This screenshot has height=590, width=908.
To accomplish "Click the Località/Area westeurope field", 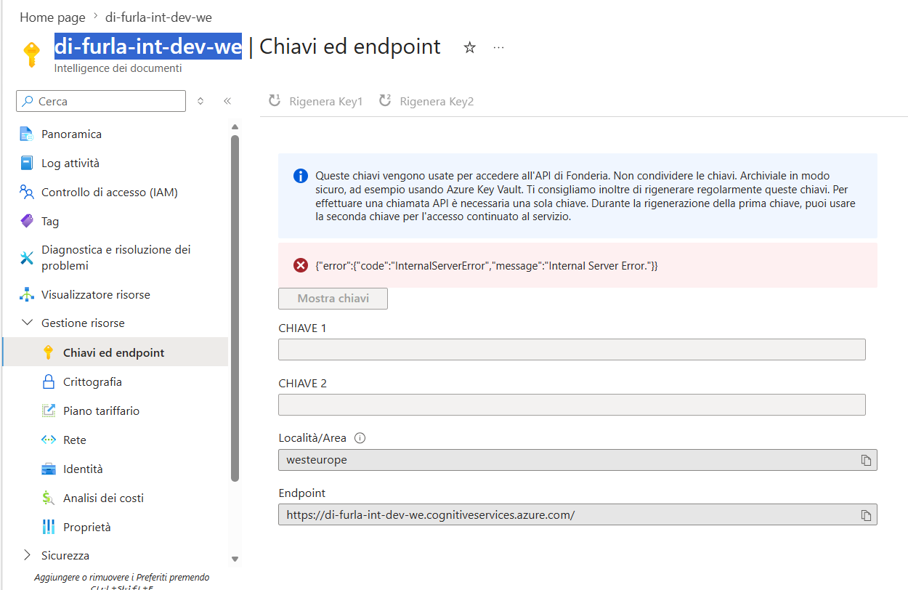I will click(x=577, y=460).
